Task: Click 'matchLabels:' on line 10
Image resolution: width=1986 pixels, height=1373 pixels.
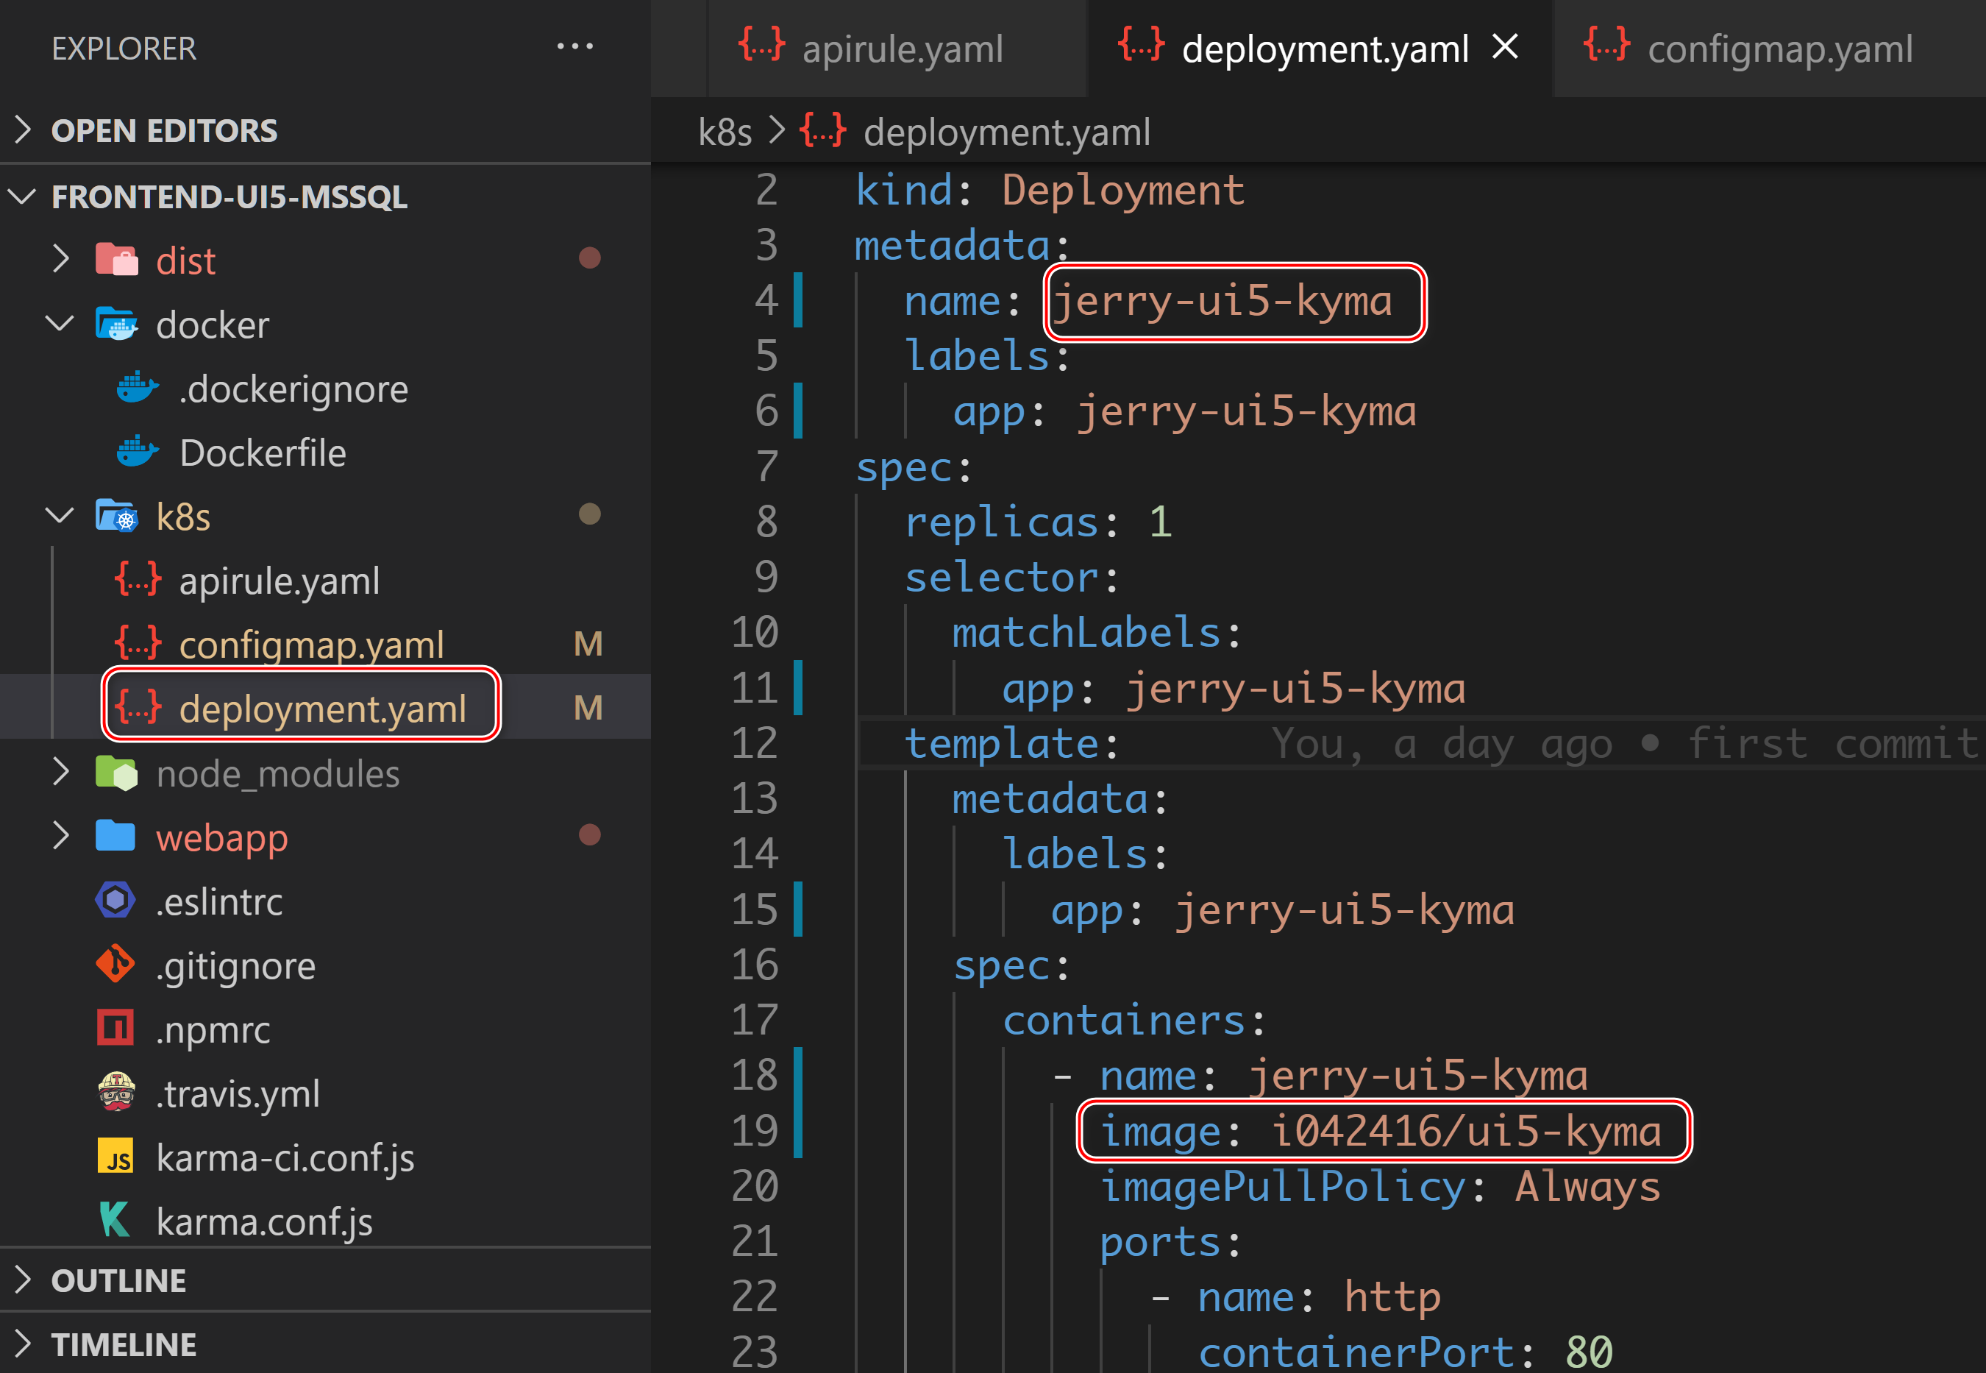Action: pos(1097,632)
